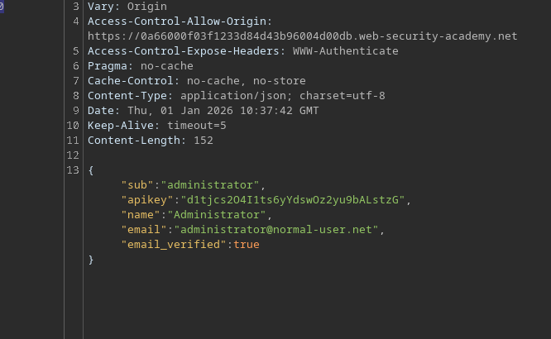Click line number 13 in gutter

click(74, 170)
